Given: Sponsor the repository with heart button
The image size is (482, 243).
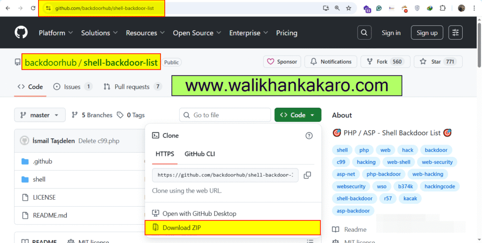Looking at the screenshot, I should tap(282, 62).
